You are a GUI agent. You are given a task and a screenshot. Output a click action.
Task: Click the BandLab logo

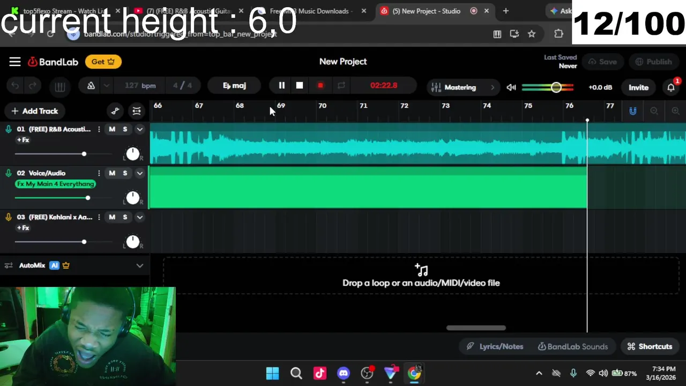click(53, 62)
